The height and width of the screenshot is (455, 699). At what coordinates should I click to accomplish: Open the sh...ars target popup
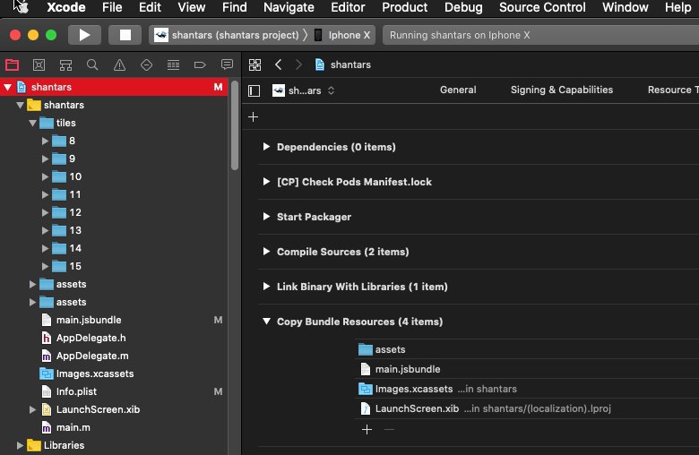coord(304,90)
